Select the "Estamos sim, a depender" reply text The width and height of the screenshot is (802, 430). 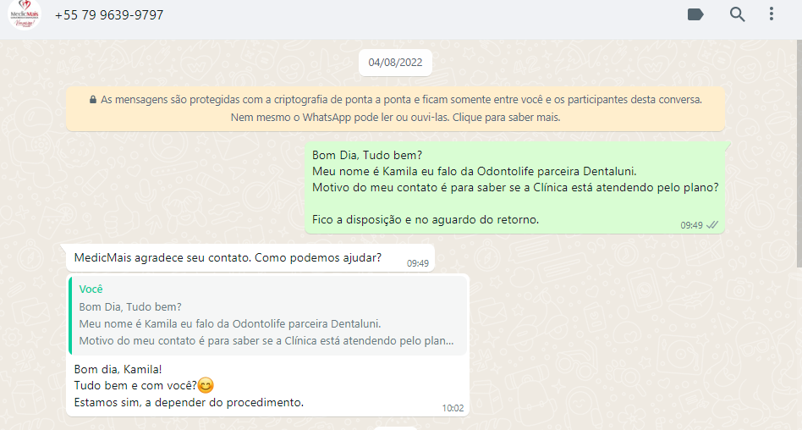click(189, 402)
